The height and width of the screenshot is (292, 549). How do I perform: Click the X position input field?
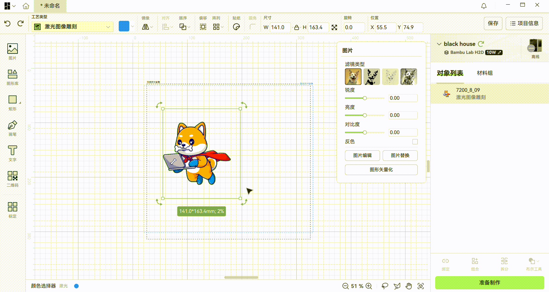coord(386,27)
